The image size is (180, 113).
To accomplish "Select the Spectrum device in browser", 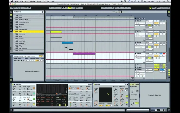I will point(29,44).
